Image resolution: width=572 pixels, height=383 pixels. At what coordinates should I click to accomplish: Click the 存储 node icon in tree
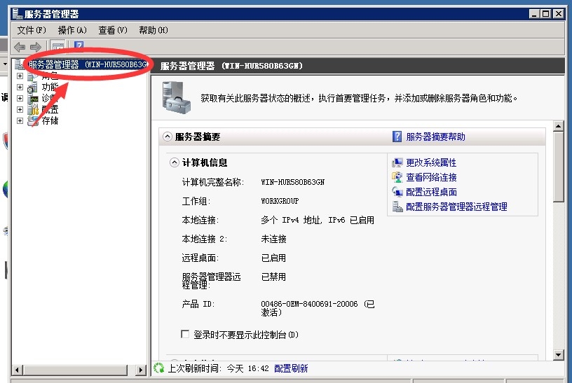click(x=32, y=120)
